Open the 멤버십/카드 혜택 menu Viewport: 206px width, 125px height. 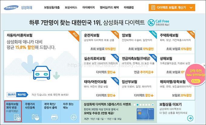(x=109, y=8)
